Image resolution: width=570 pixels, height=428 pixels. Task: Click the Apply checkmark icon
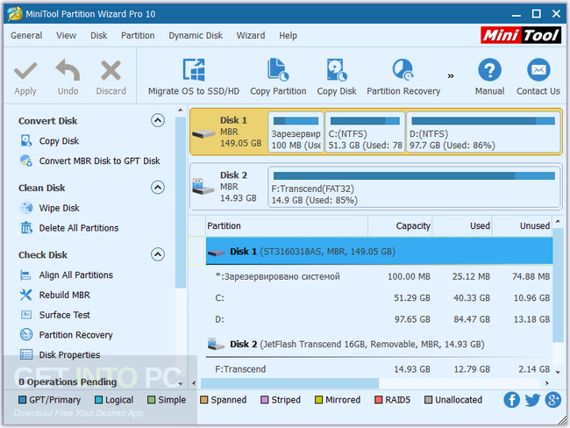pos(25,70)
